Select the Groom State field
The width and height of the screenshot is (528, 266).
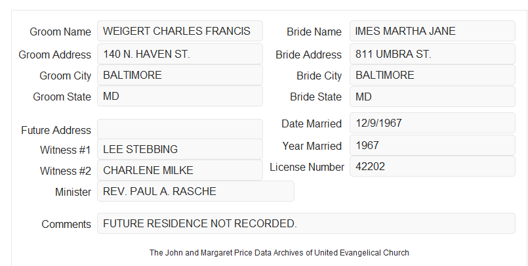coord(180,96)
